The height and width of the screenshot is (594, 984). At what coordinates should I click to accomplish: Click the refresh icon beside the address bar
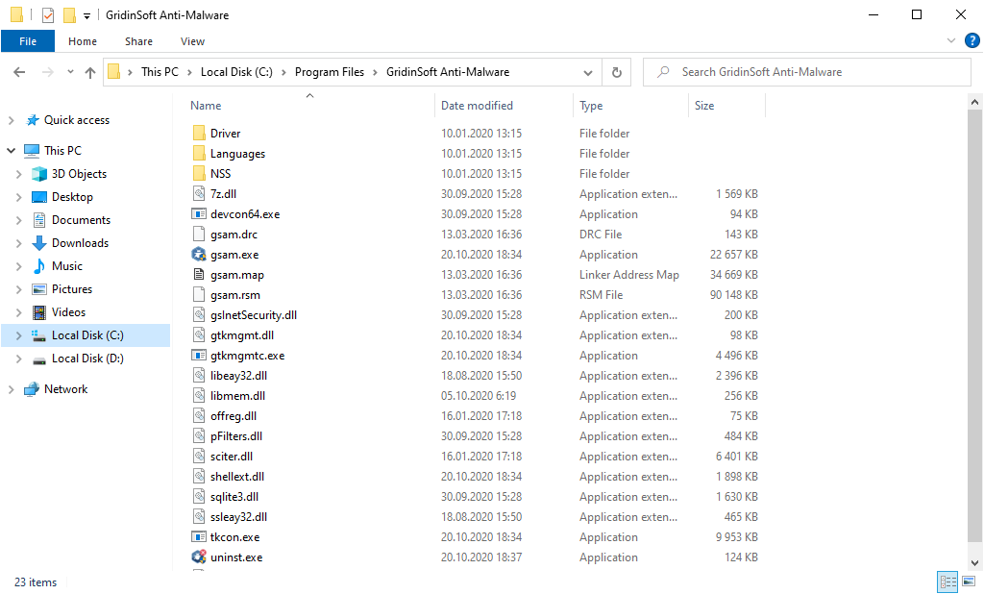point(616,71)
